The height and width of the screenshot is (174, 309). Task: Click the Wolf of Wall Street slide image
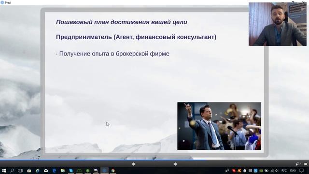[219, 126]
